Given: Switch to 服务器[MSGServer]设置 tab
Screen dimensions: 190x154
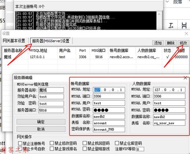Looking at the screenshot, I should point(51,41).
